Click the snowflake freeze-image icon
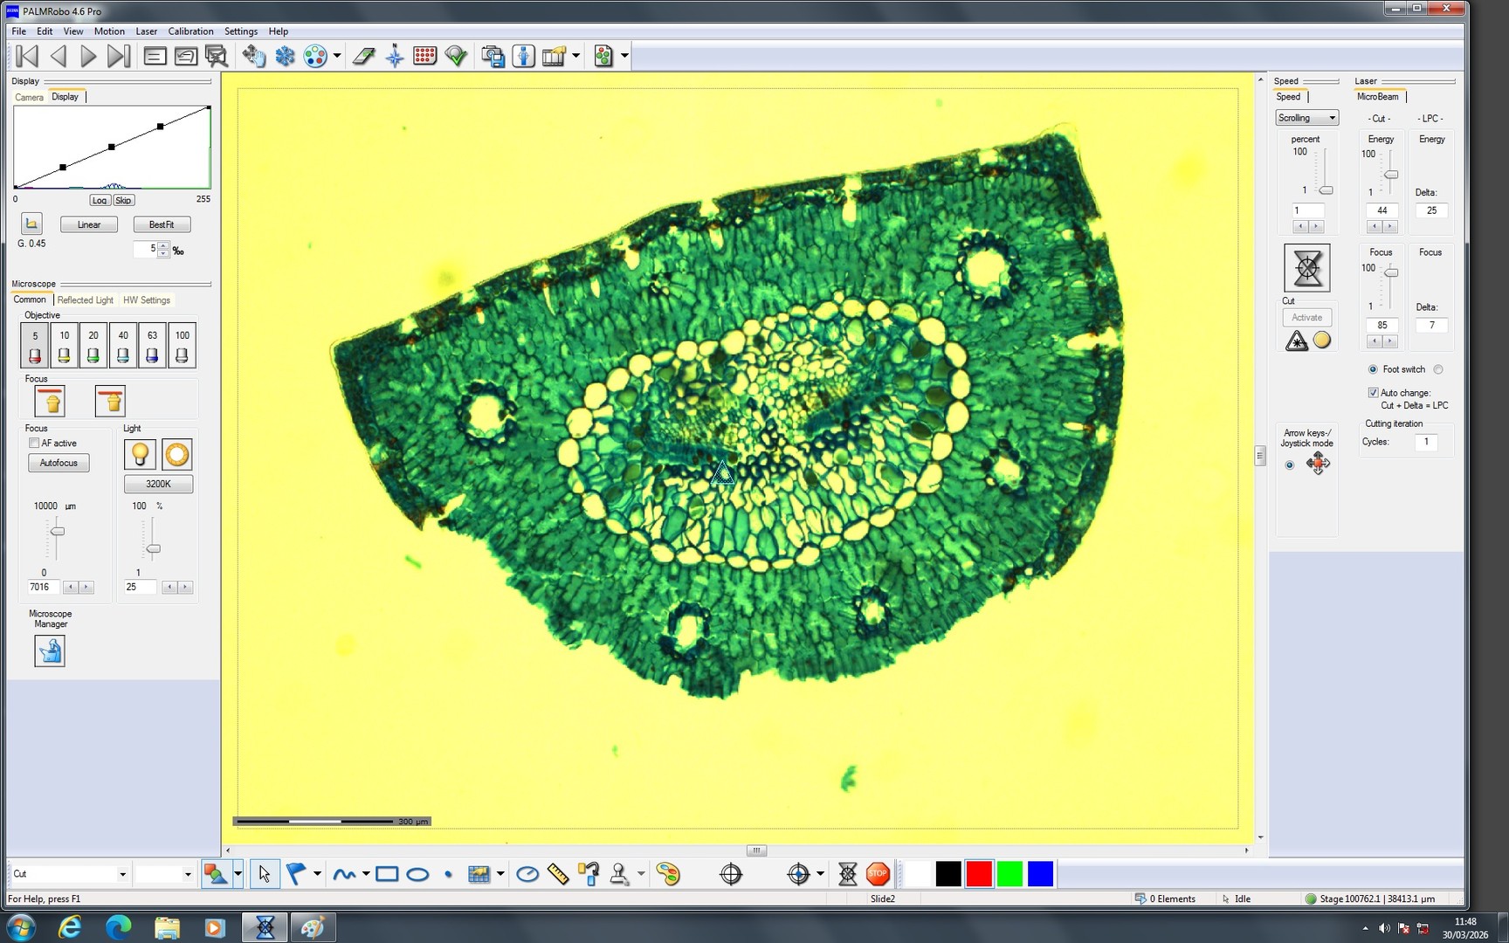The width and height of the screenshot is (1509, 943). [x=285, y=55]
